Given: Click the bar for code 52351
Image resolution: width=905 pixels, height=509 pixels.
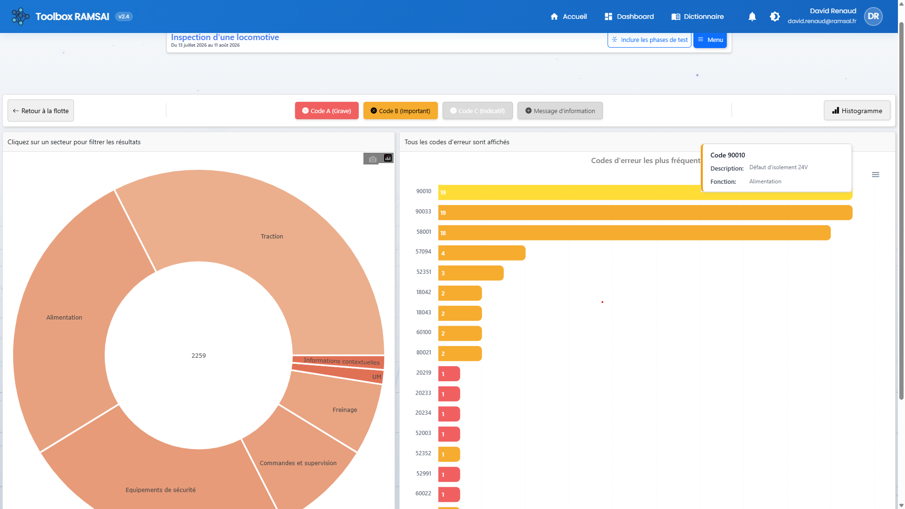Looking at the screenshot, I should (x=471, y=273).
